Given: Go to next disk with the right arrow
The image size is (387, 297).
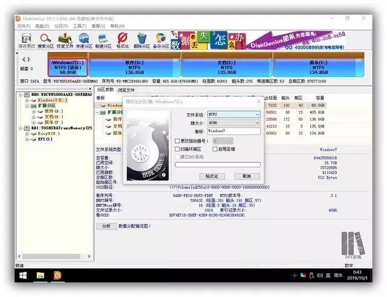Looking at the screenshot, I should (29, 59).
